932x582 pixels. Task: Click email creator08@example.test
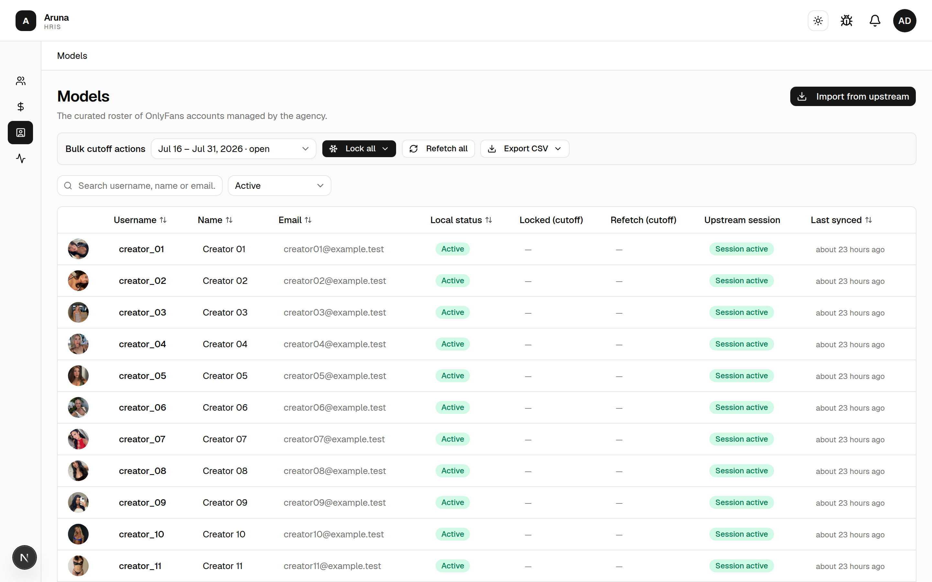coord(335,471)
